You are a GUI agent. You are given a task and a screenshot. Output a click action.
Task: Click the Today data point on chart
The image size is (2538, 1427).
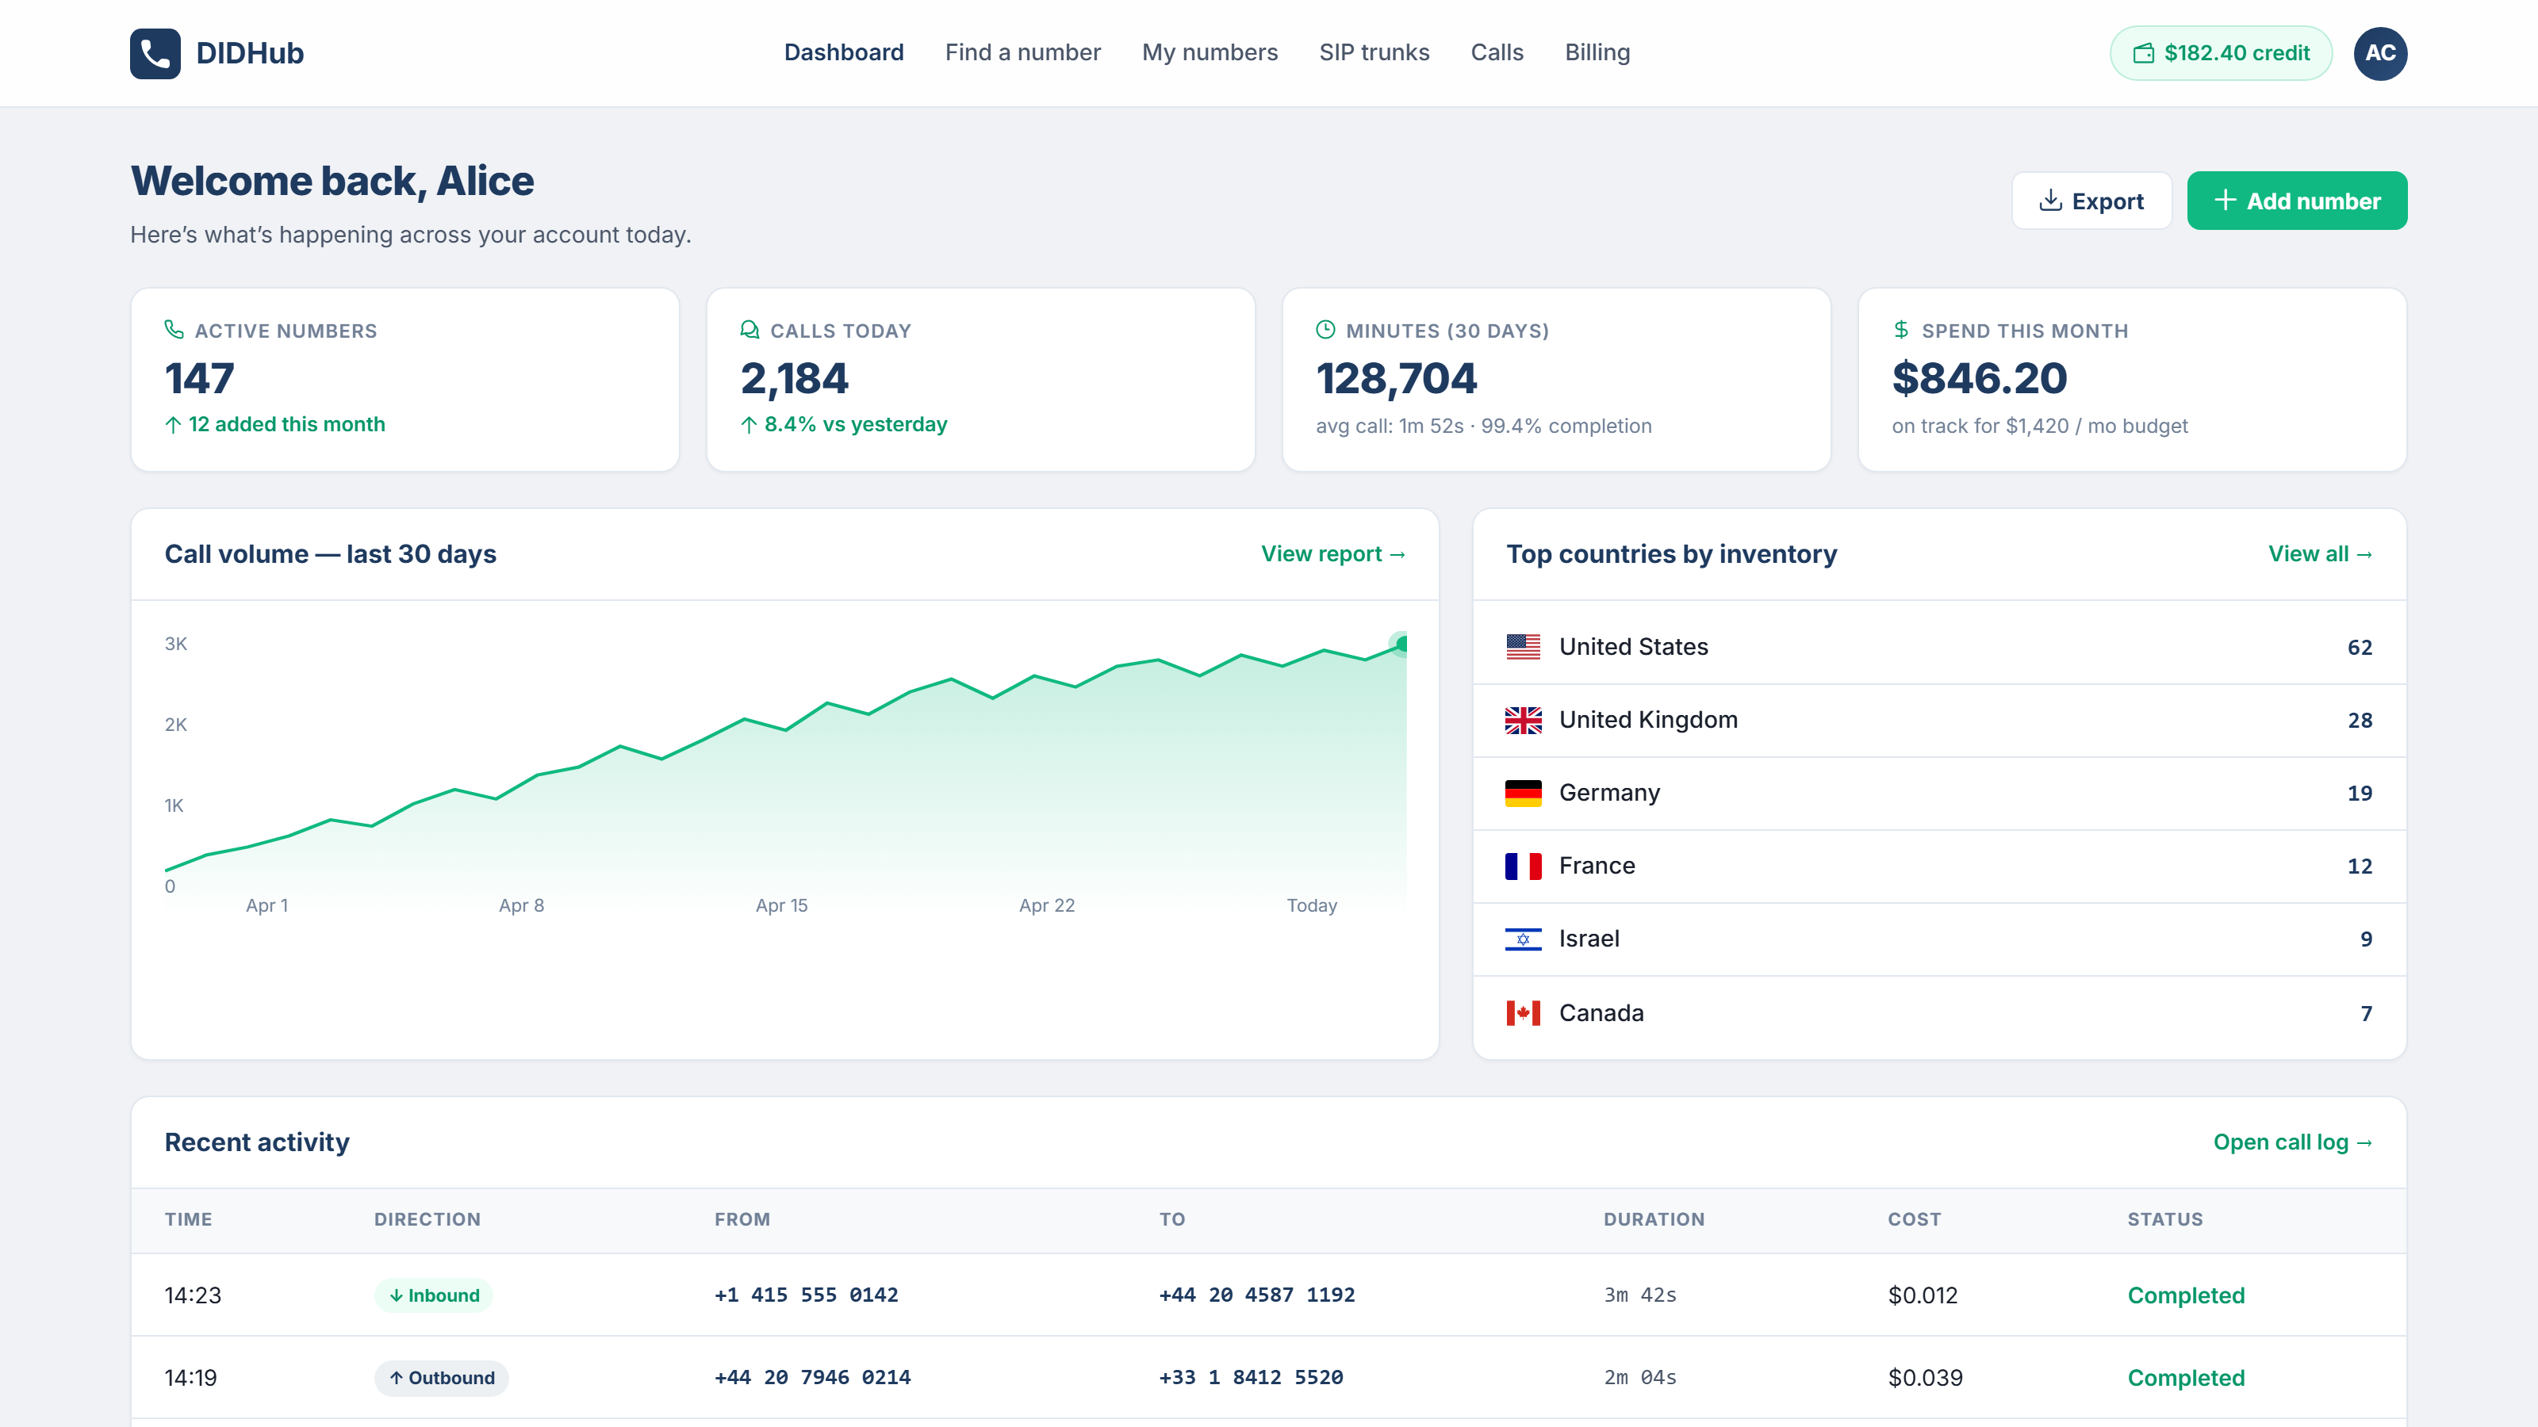(1400, 644)
